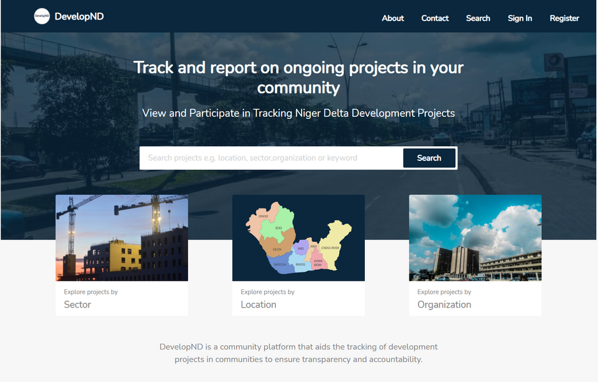The height and width of the screenshot is (382, 598).
Task: Go to the Contact menu item
Action: click(x=434, y=18)
